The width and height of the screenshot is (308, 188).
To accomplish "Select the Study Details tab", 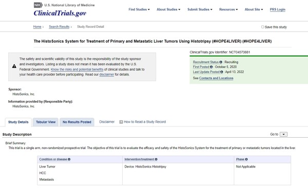I will 18,122.
